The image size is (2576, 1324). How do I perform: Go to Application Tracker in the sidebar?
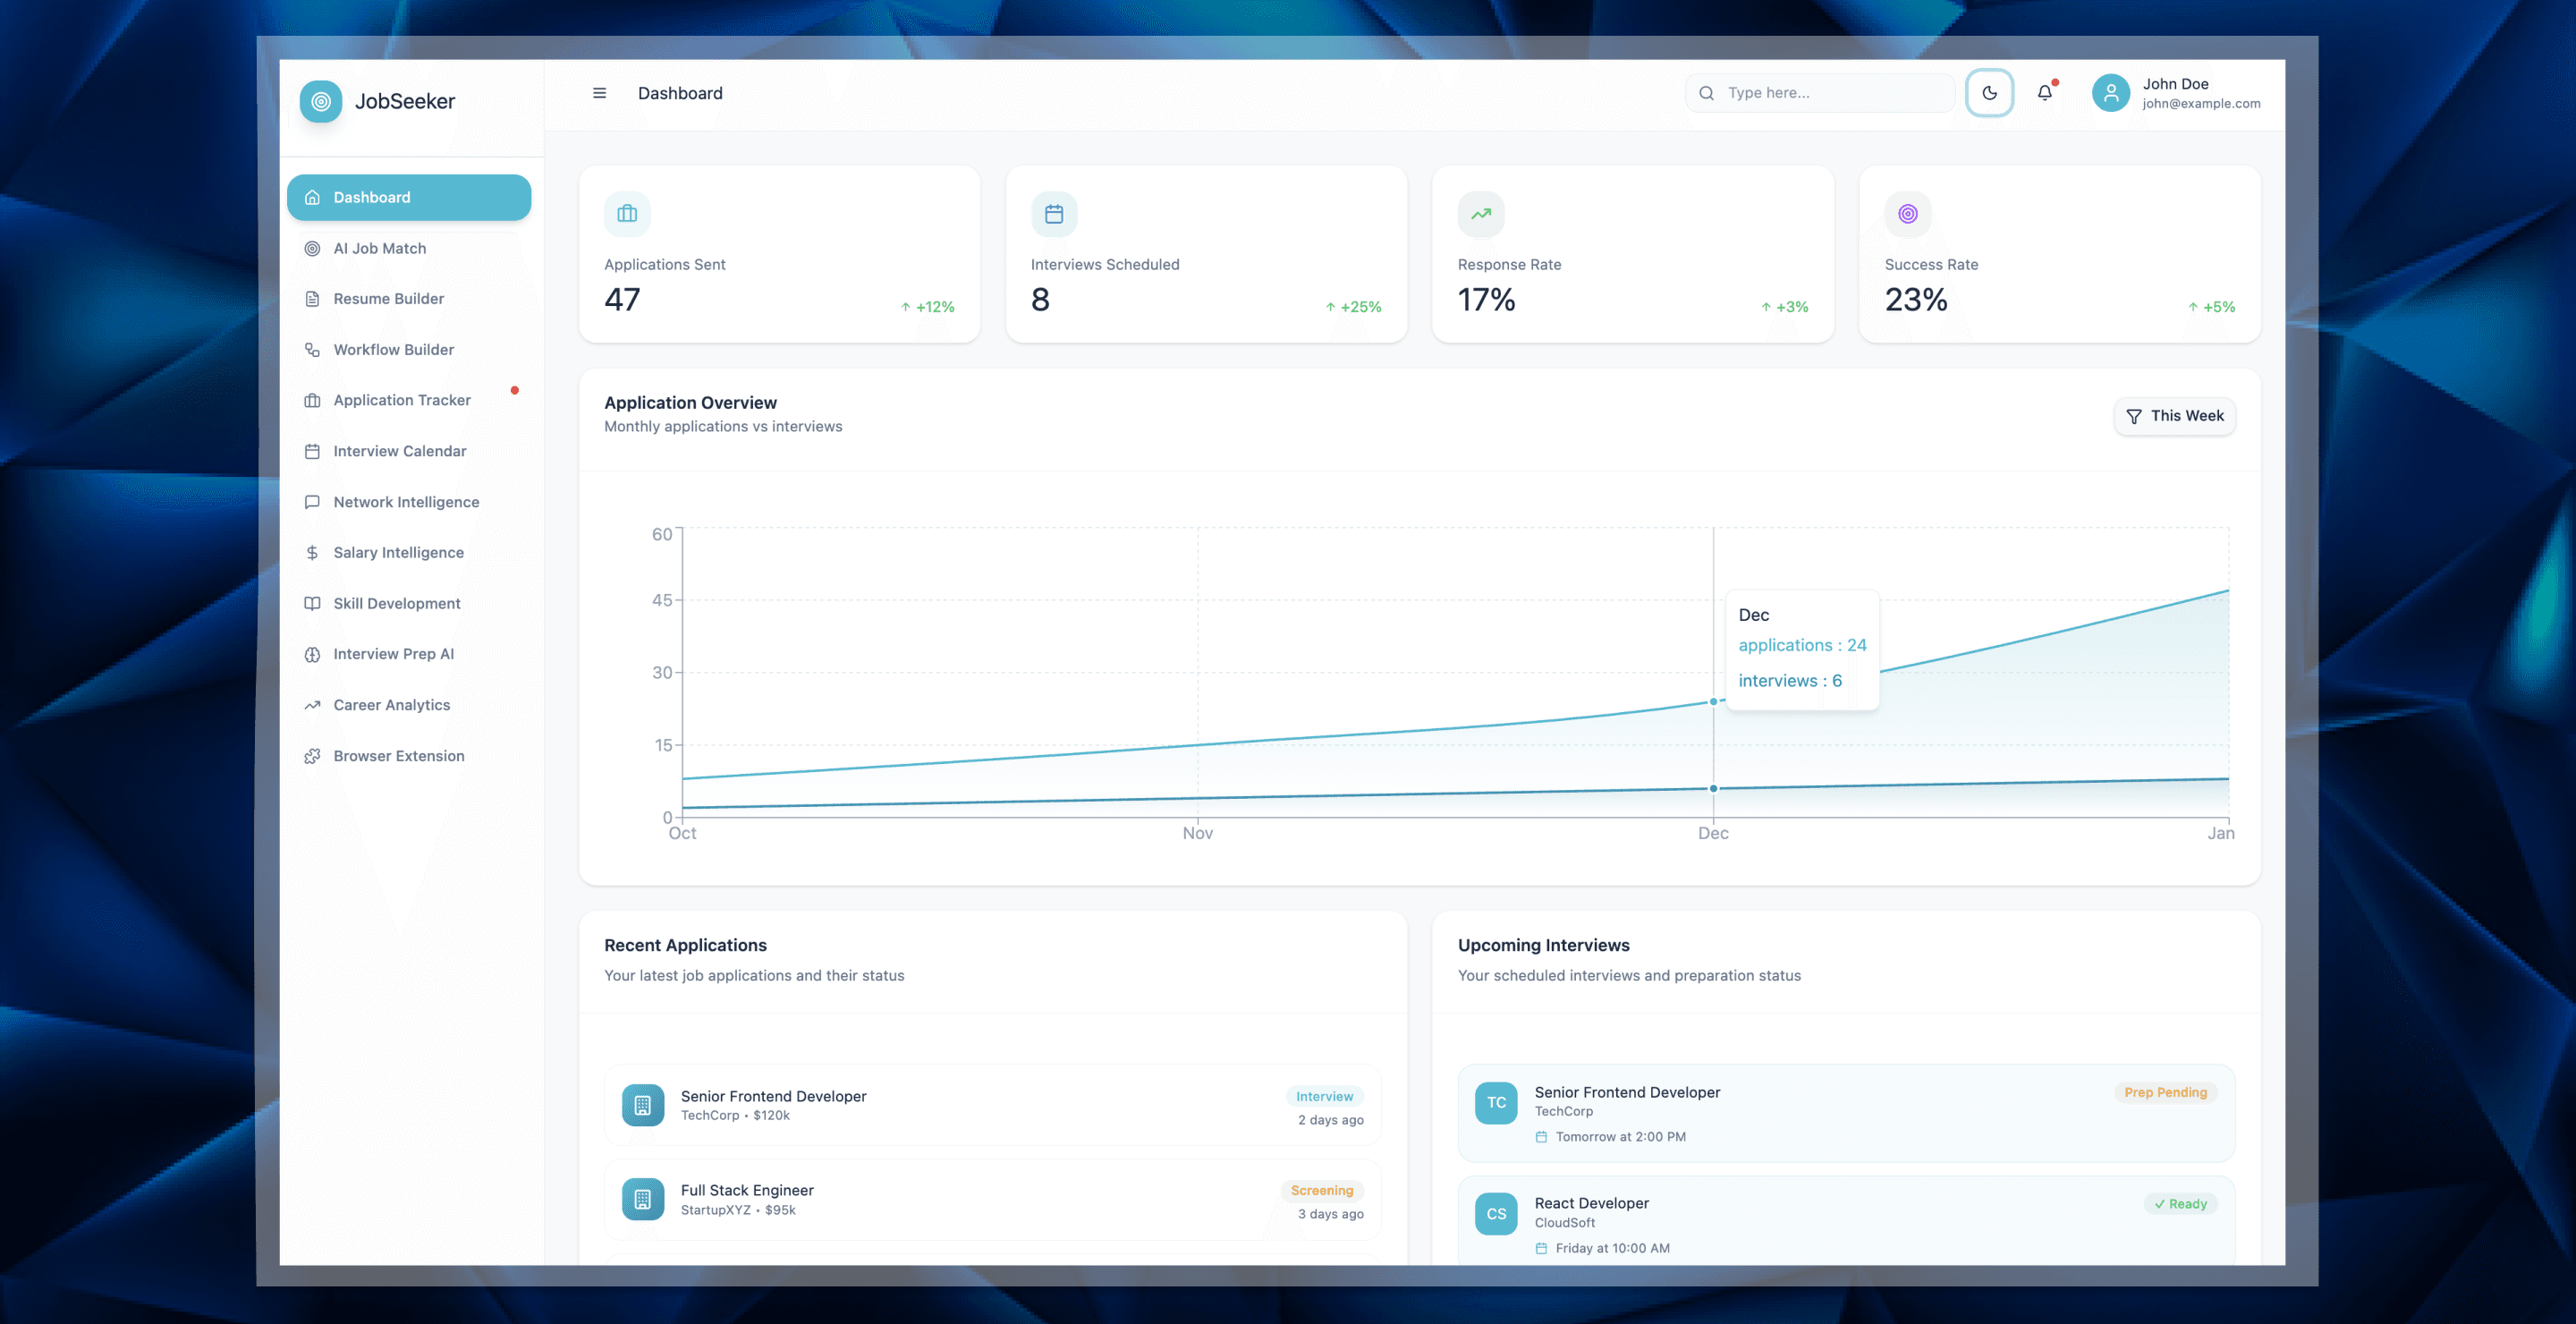click(401, 400)
